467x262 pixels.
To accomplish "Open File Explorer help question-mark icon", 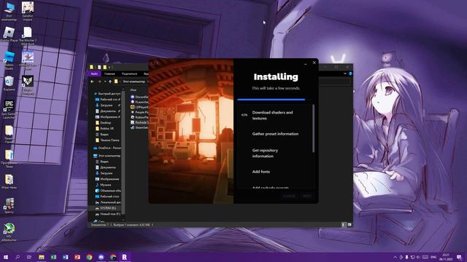I will pos(350,74).
